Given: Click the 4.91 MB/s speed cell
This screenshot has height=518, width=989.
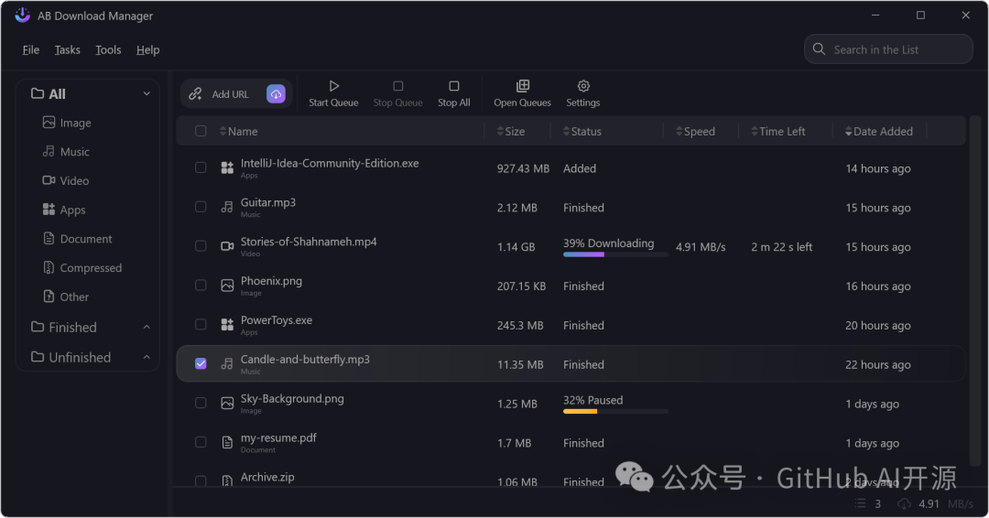Looking at the screenshot, I should 701,247.
